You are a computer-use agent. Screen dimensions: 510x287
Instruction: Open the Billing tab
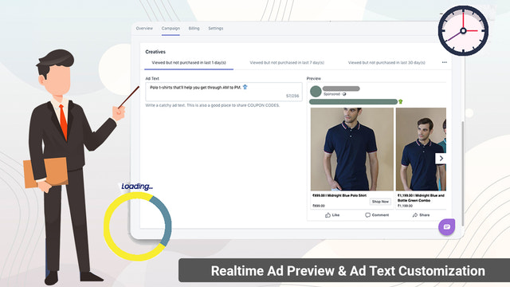pos(194,29)
